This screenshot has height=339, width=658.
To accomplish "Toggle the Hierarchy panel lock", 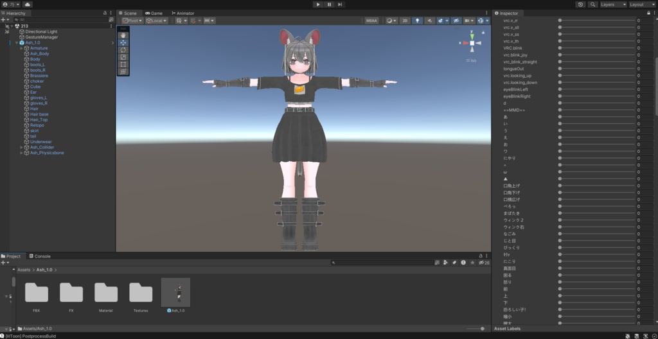I will click(105, 13).
